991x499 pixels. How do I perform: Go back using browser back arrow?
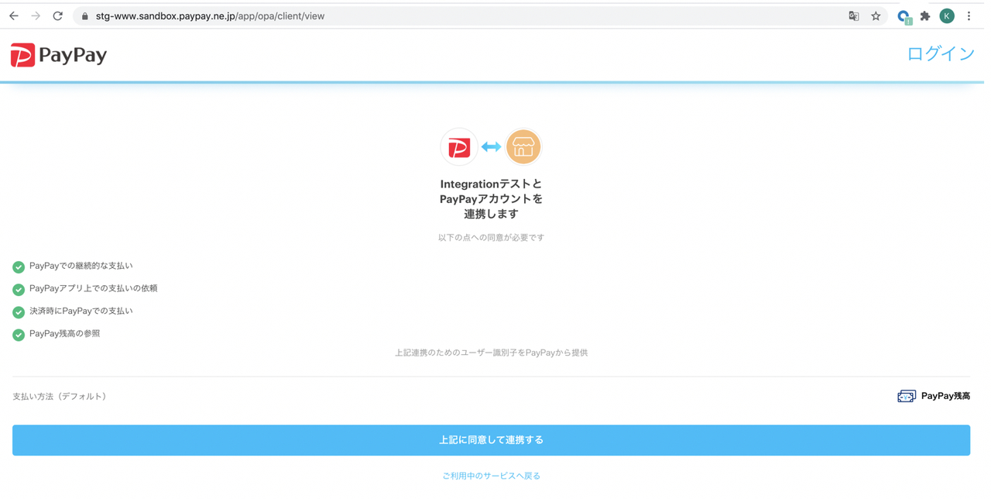coord(14,15)
